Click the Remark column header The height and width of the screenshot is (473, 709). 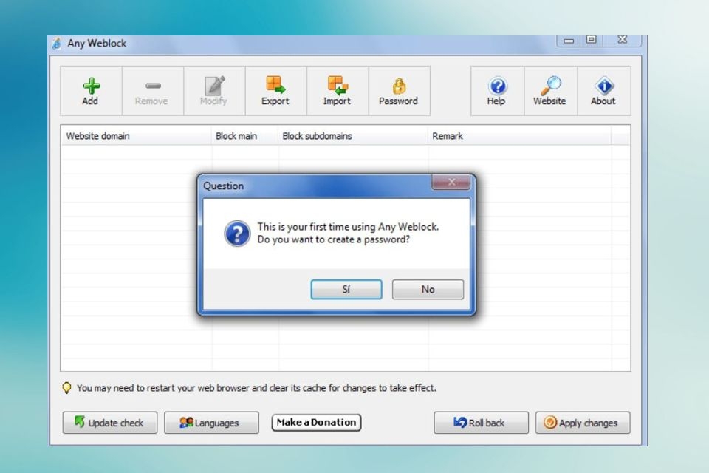[448, 136]
